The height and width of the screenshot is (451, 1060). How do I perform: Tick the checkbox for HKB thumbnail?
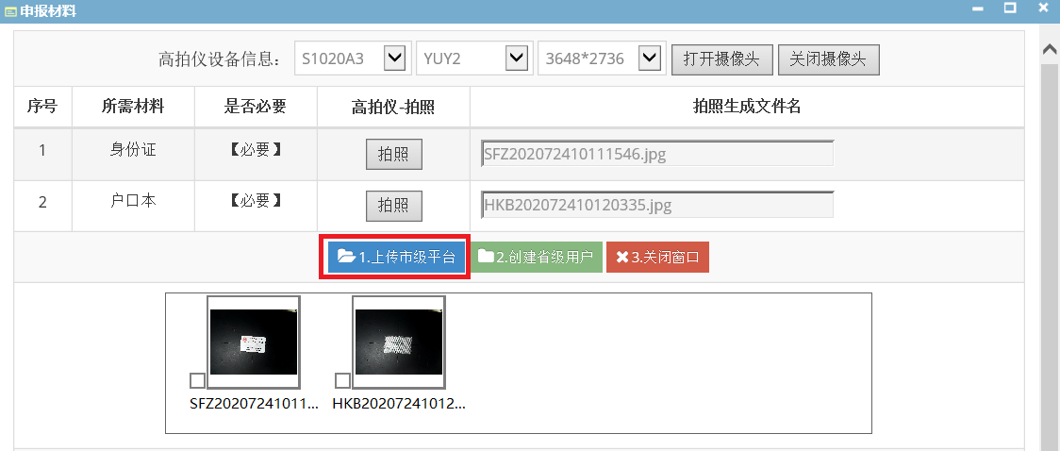pyautogui.click(x=342, y=380)
